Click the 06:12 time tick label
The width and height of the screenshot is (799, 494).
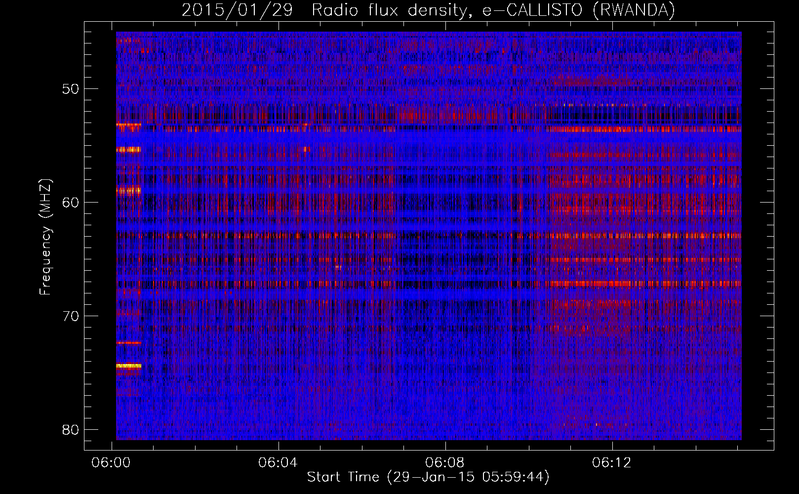[612, 462]
